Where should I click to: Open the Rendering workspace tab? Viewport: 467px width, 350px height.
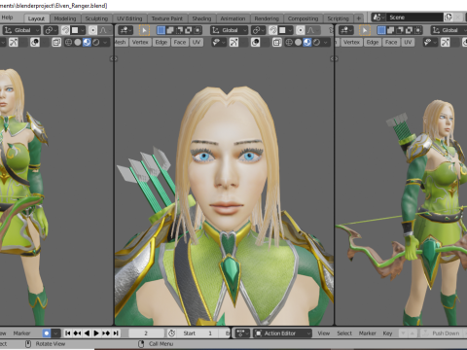click(x=267, y=18)
